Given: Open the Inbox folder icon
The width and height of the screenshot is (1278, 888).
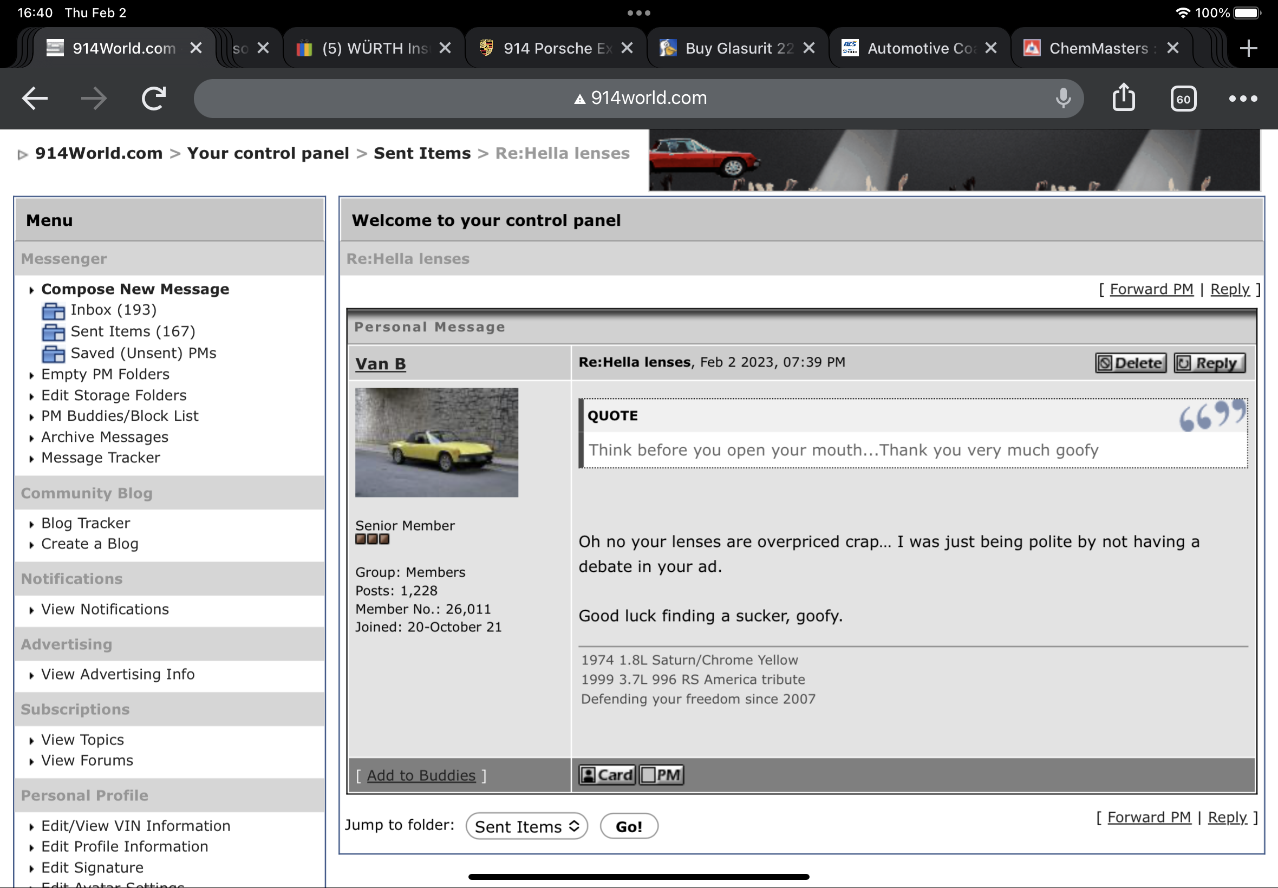Looking at the screenshot, I should pos(54,310).
